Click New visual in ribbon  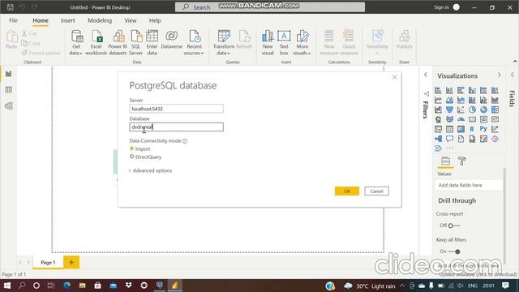tap(268, 42)
